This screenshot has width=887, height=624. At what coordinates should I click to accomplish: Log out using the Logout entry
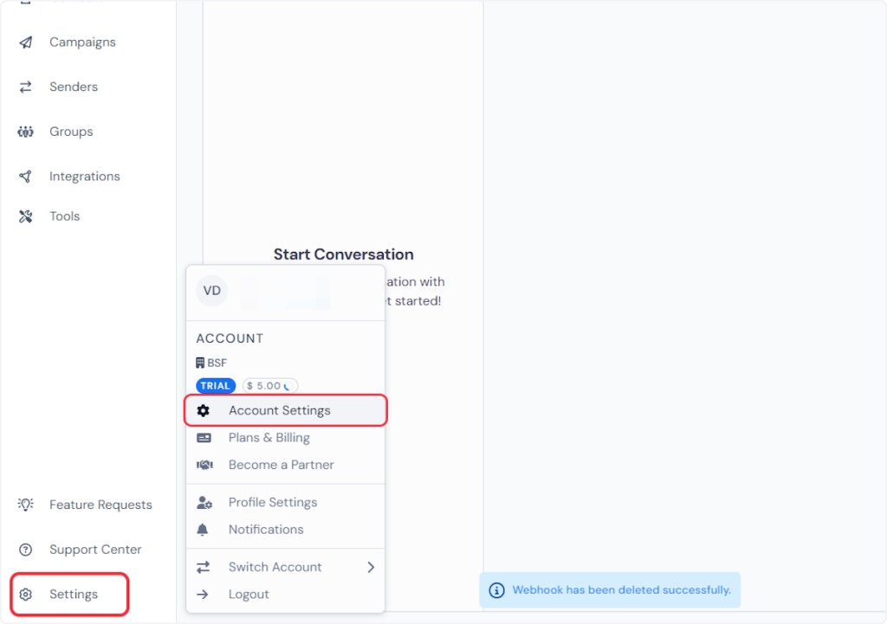pos(248,595)
